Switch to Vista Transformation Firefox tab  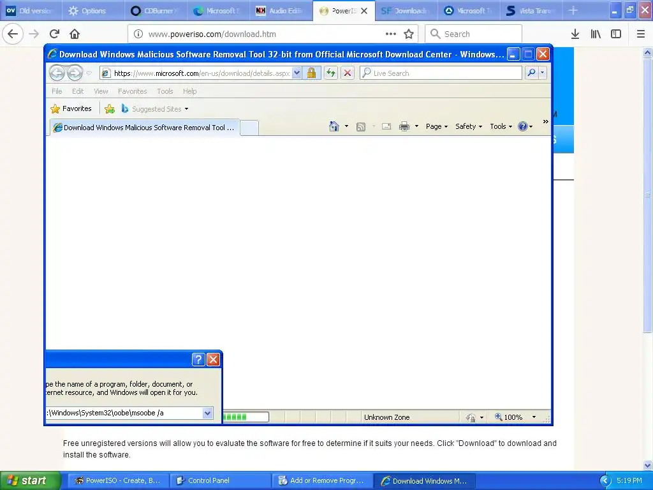(530, 11)
